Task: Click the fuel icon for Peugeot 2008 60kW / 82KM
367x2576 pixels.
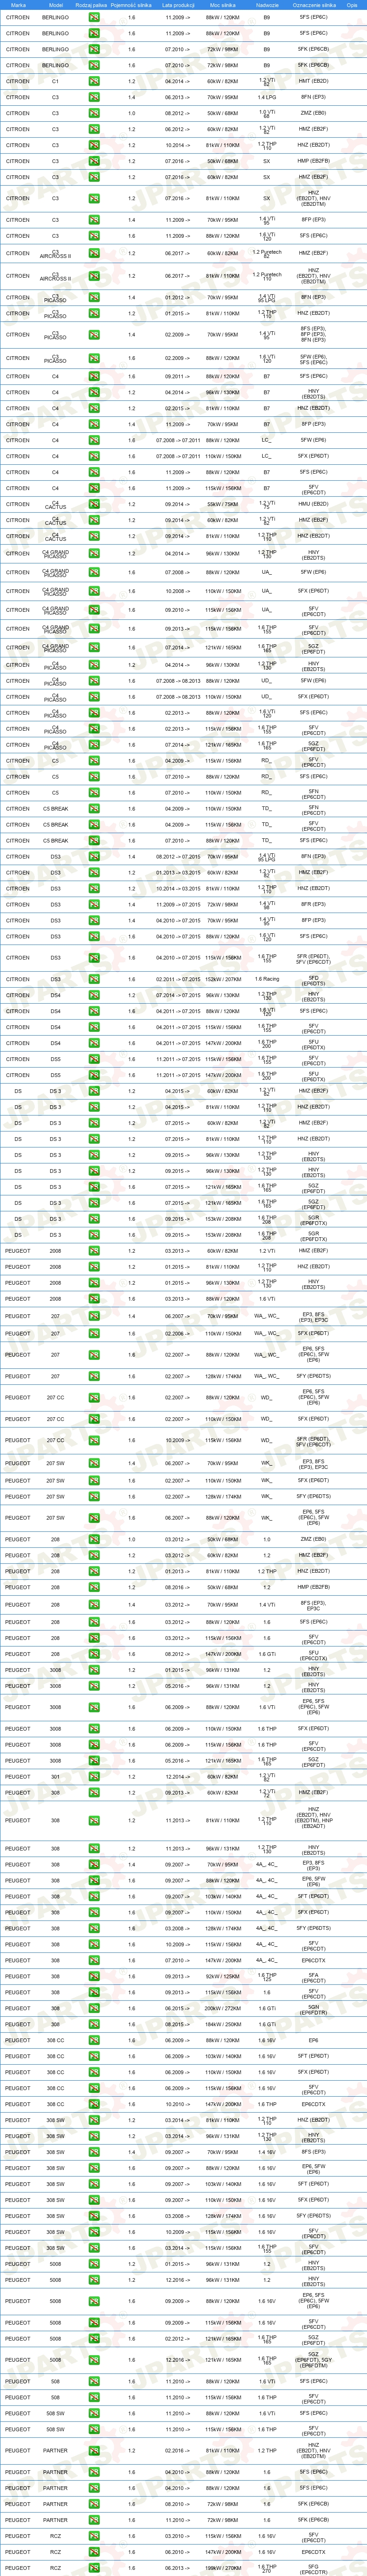Action: click(x=94, y=1251)
